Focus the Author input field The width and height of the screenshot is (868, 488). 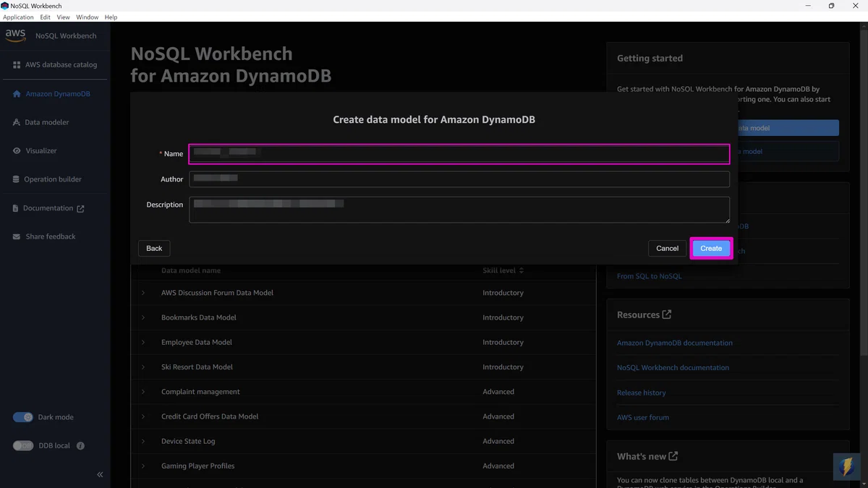coord(459,179)
